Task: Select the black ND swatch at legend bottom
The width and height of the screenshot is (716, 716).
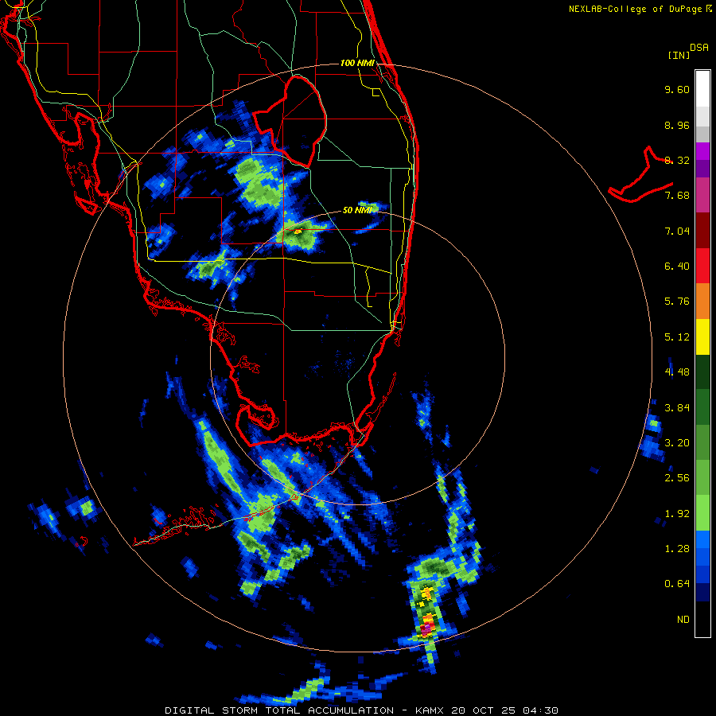Action: tap(702, 619)
